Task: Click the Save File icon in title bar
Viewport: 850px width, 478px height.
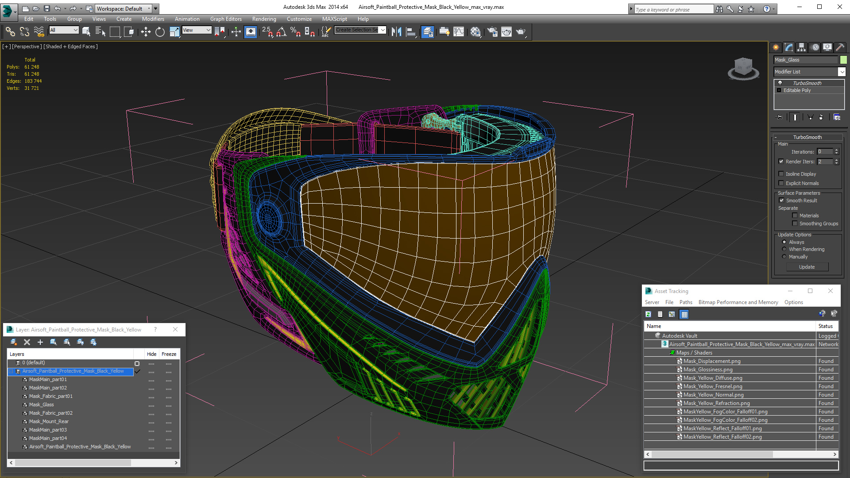Action: point(47,8)
